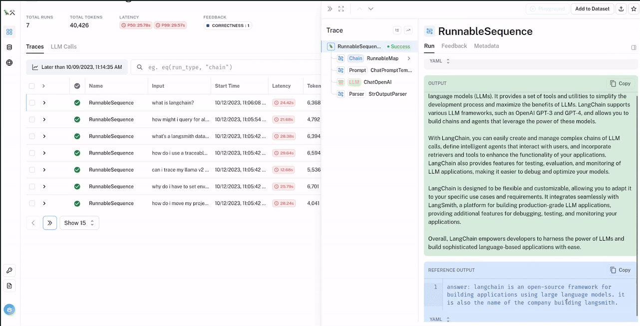Click the Add to Dataset button
Image resolution: width=640 pixels, height=326 pixels.
[x=592, y=8]
